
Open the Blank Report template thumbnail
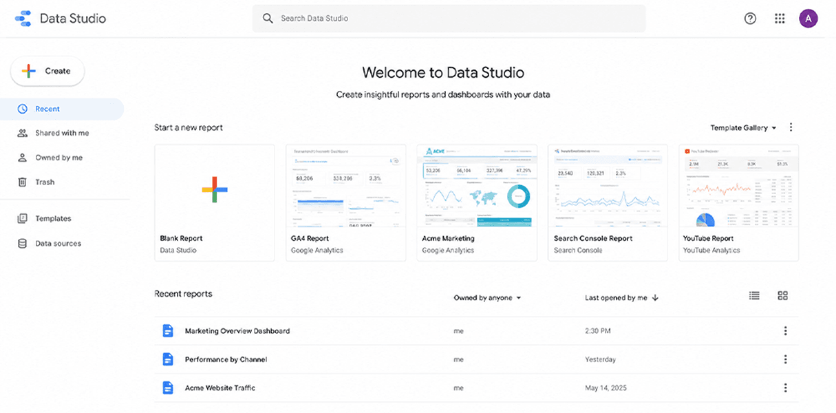pyautogui.click(x=215, y=202)
